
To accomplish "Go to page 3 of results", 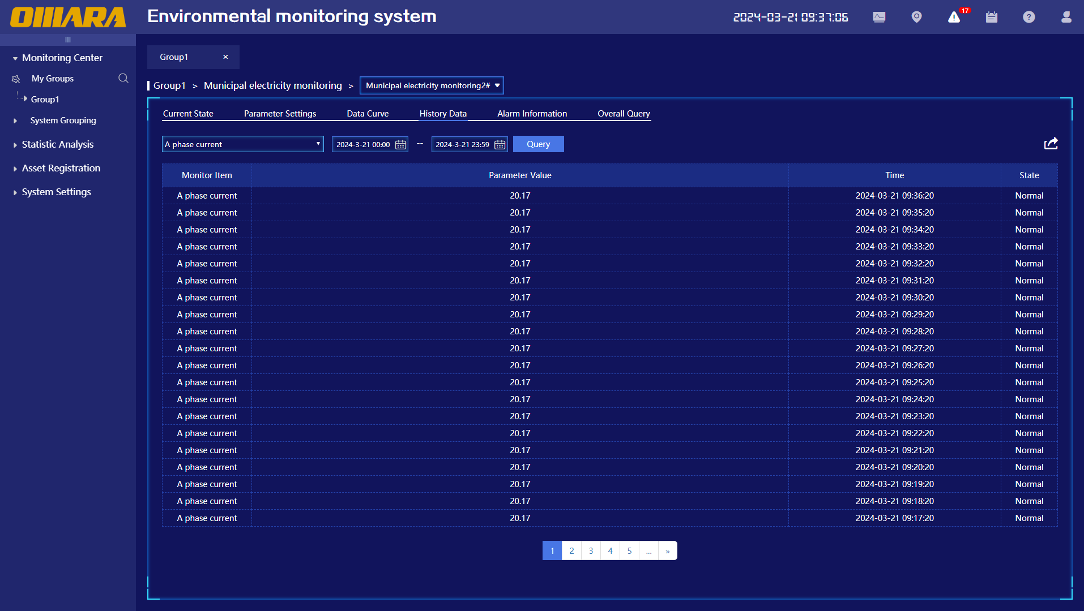I will point(591,550).
